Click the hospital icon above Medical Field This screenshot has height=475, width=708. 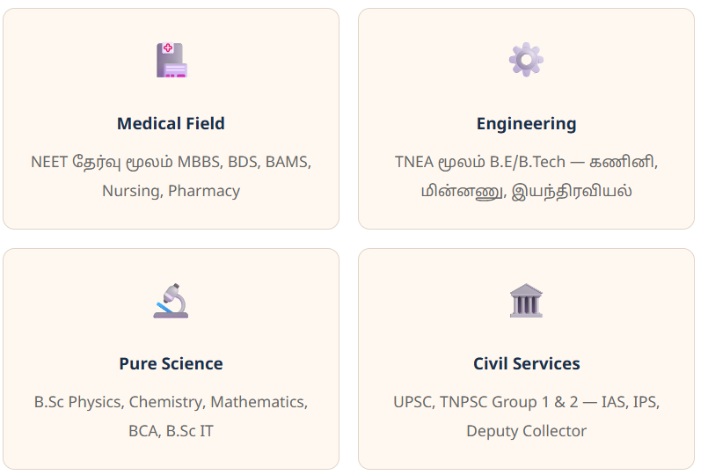point(172,60)
